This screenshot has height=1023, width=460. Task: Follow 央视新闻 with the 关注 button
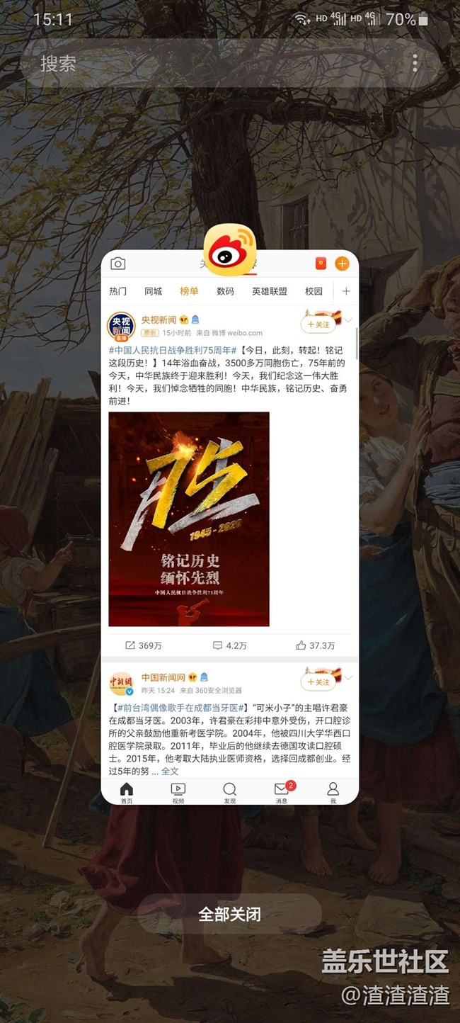(x=318, y=324)
